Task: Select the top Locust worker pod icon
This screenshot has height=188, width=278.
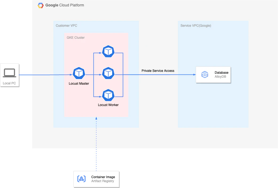Action: pyautogui.click(x=108, y=52)
